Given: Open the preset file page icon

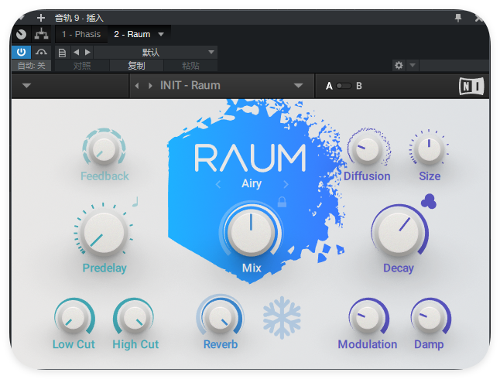Looking at the screenshot, I should coord(62,53).
